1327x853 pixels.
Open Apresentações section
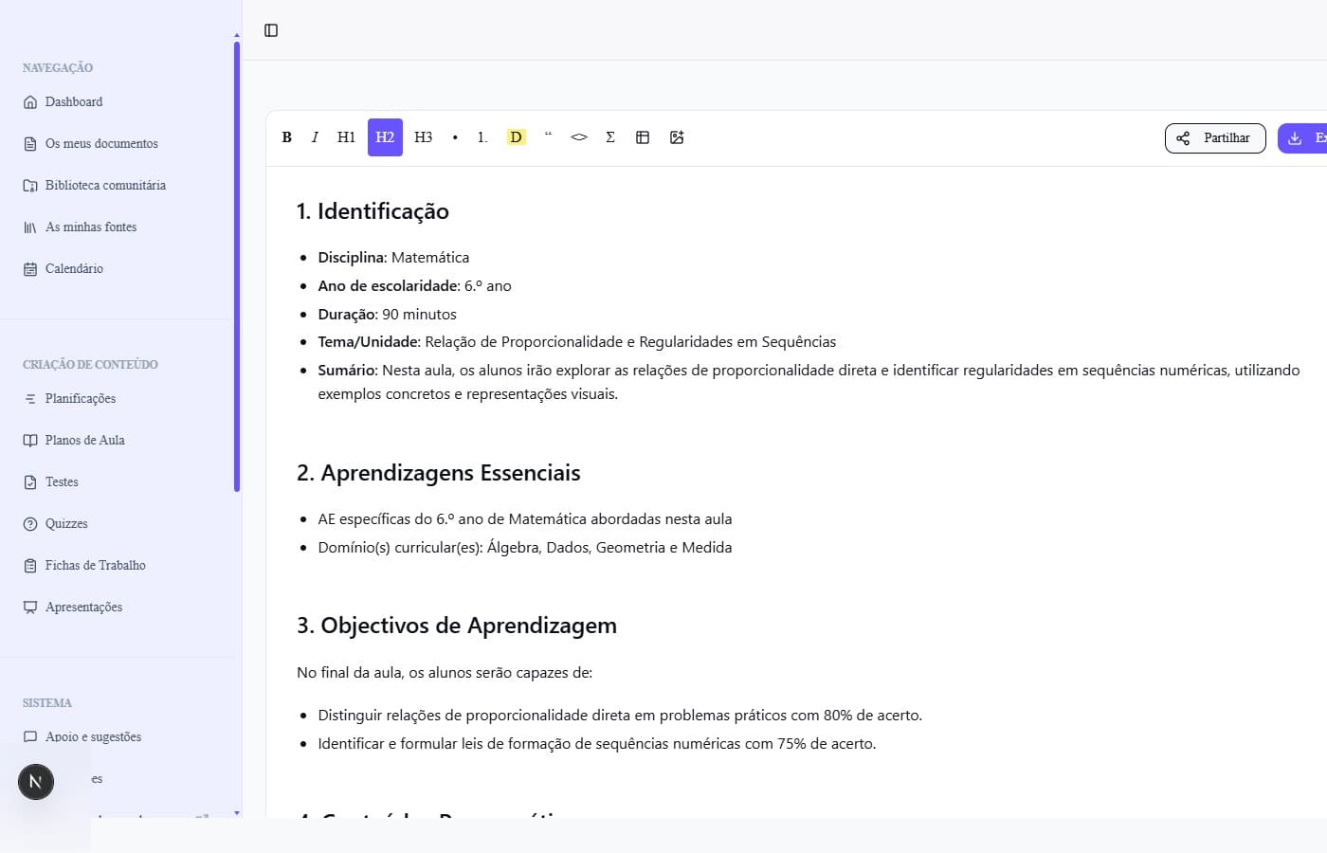pyautogui.click(x=83, y=607)
